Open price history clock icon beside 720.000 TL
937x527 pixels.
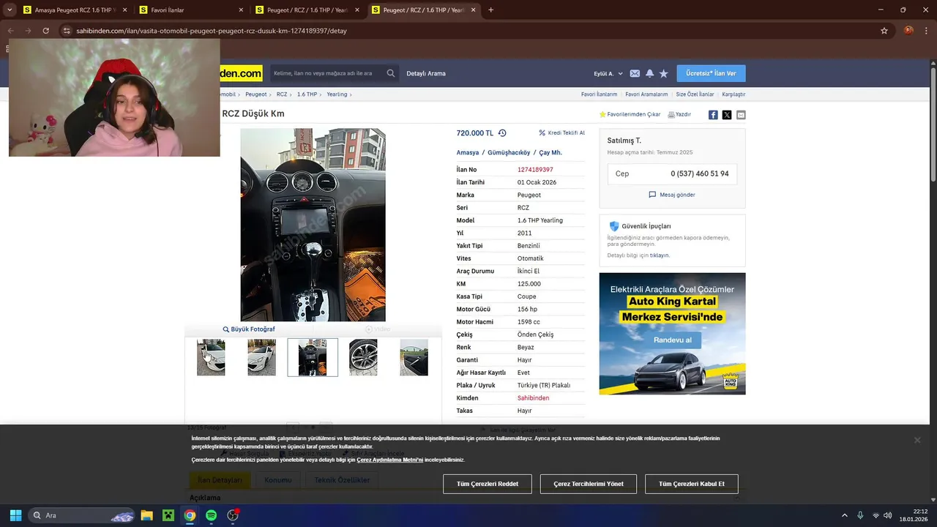point(502,133)
